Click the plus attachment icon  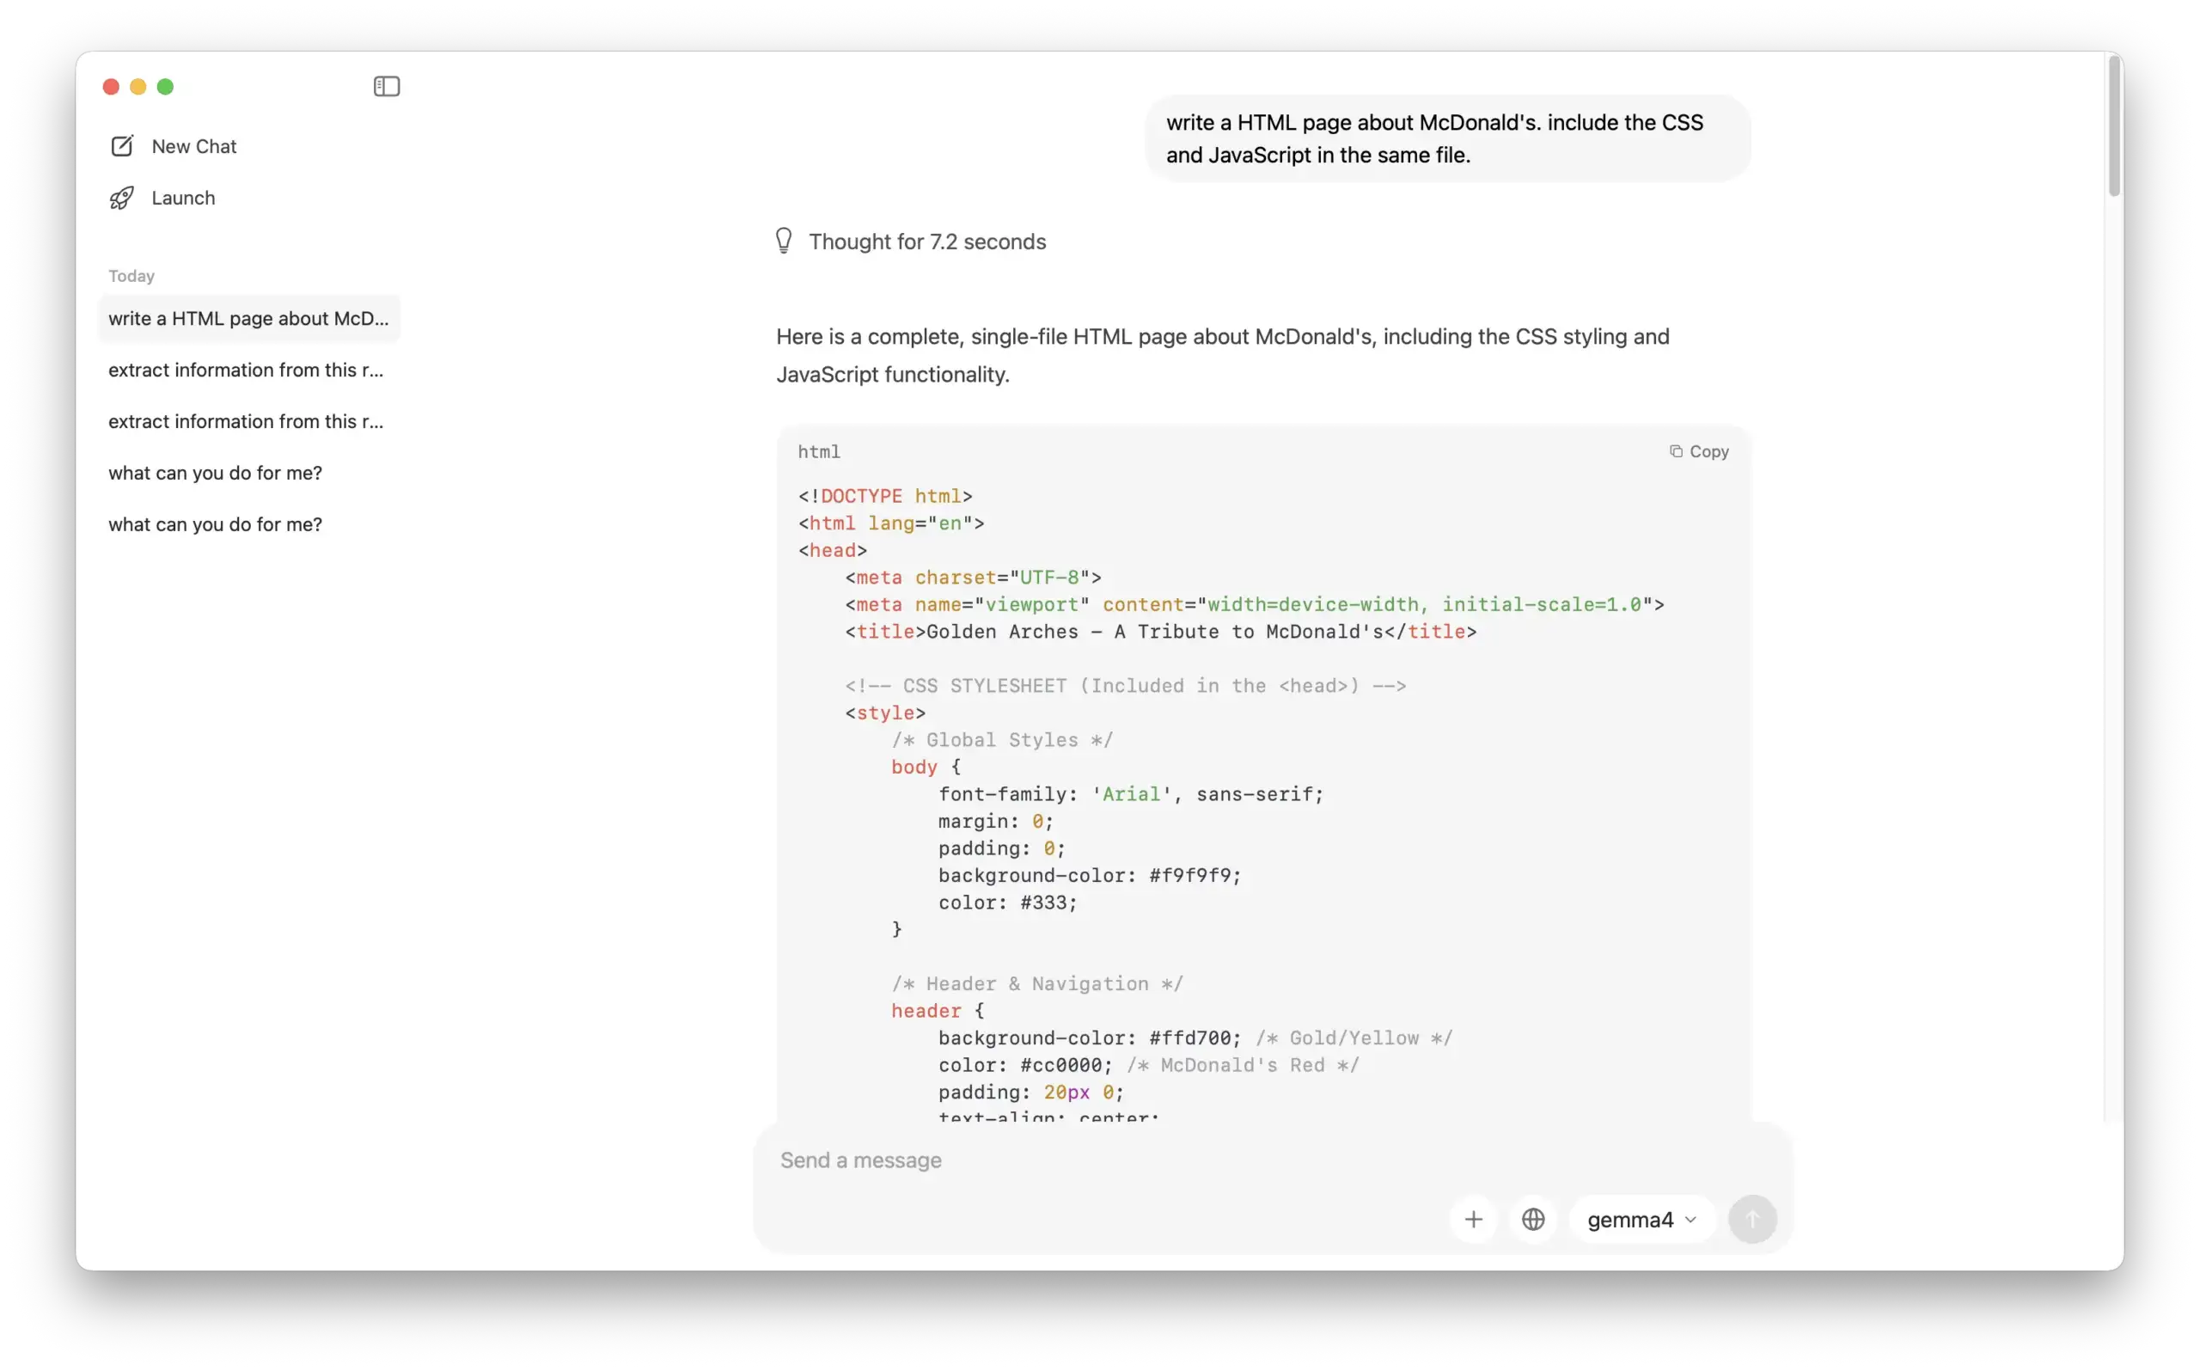[x=1473, y=1220]
